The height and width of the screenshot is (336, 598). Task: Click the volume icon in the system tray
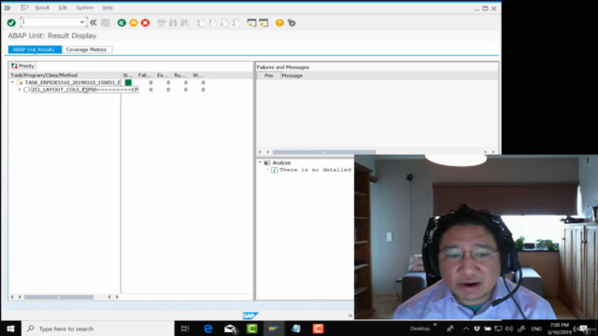[x=509, y=329]
